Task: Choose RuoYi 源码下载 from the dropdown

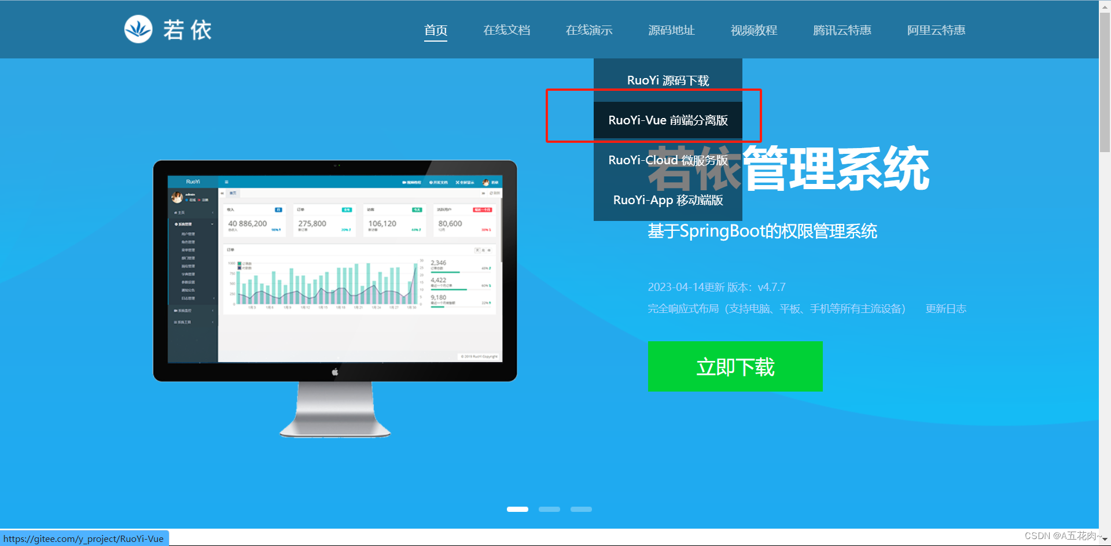Action: (668, 80)
